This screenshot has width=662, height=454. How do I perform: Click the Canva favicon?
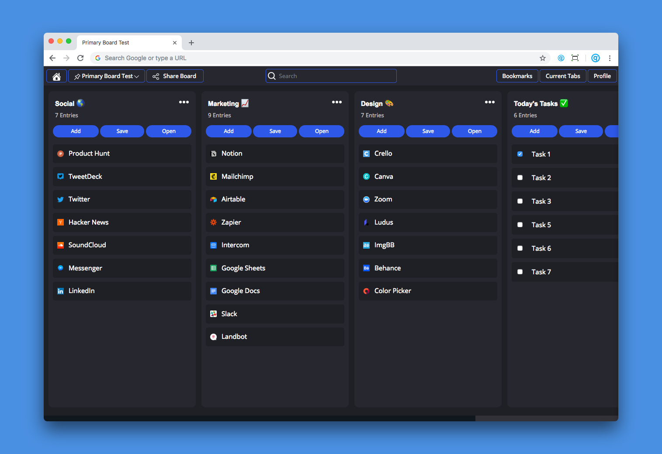coord(367,176)
